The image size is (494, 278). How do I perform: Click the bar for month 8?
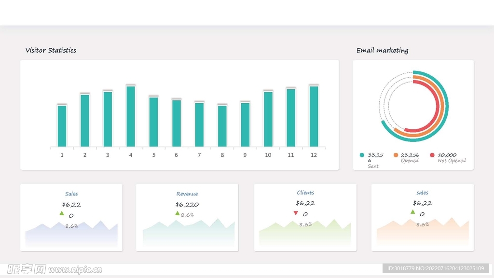coord(222,126)
